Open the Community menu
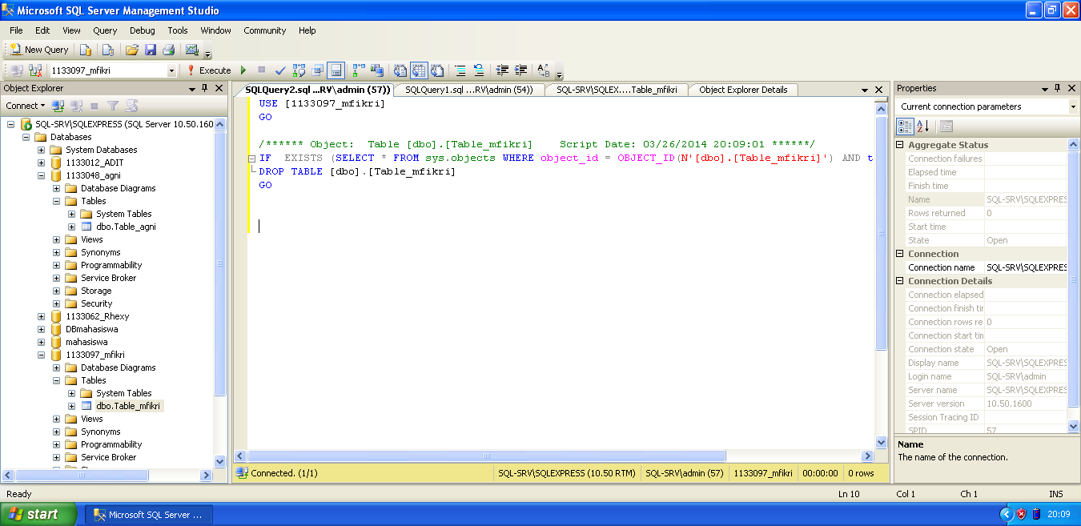This screenshot has width=1081, height=526. point(265,30)
